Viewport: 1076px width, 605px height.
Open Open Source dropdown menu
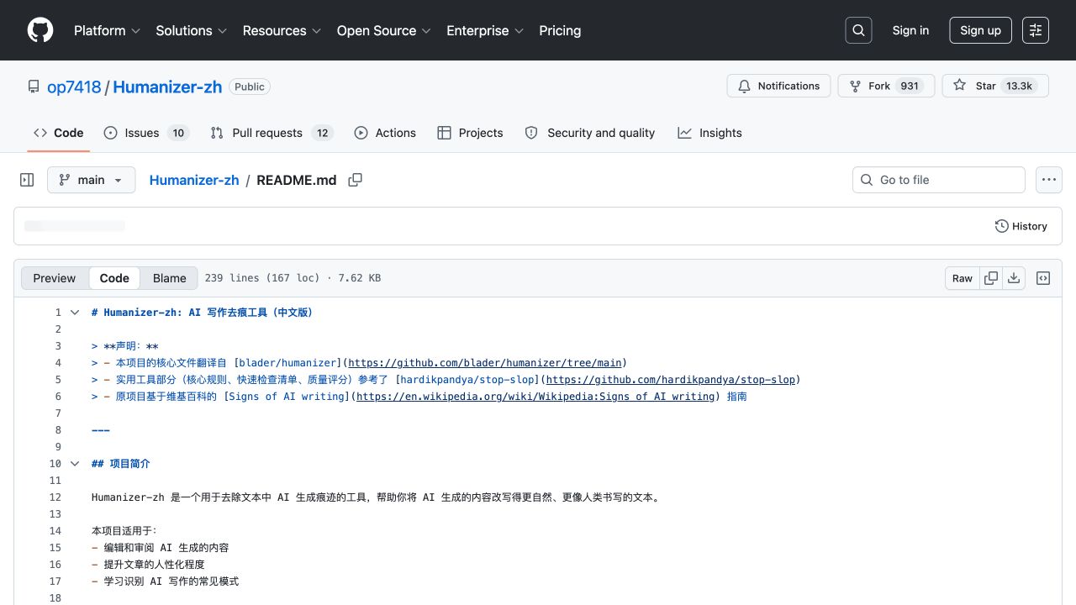[x=383, y=30]
